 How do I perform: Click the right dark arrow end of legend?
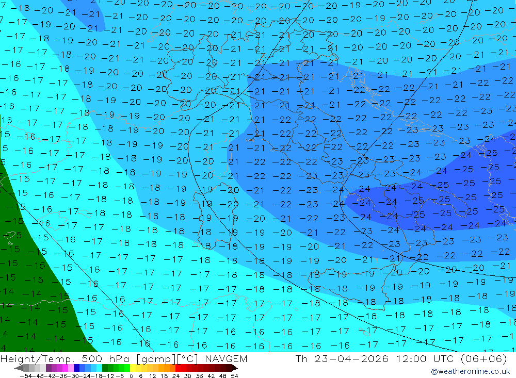tap(235, 368)
